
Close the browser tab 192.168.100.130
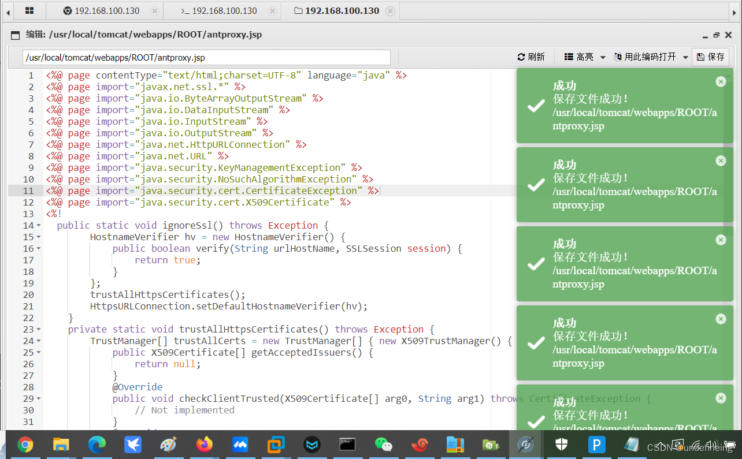tap(154, 11)
